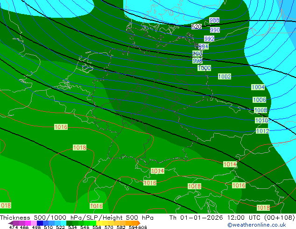Click the 988 isobar label
The image size is (296, 229).
click(x=214, y=20)
